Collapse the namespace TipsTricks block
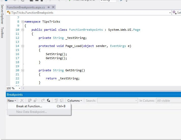Image resolution: width=181 pixels, height=140 pixels. [x=23, y=22]
